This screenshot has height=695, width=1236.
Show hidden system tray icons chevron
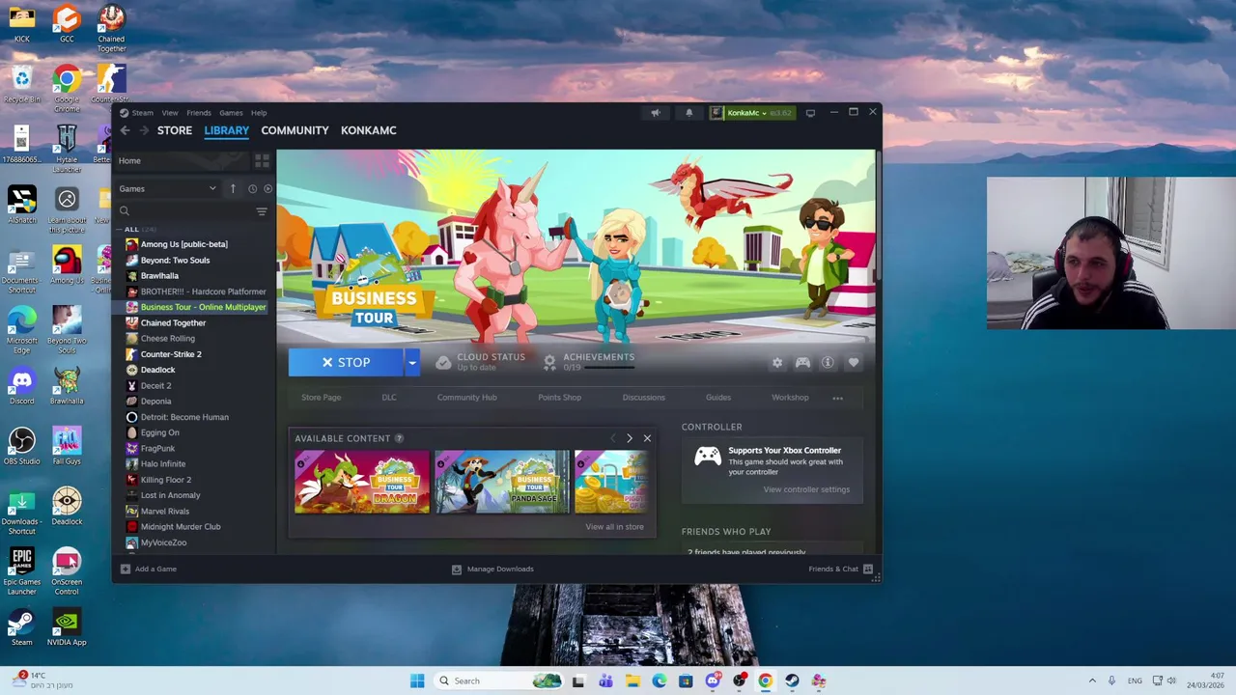pyautogui.click(x=1092, y=681)
